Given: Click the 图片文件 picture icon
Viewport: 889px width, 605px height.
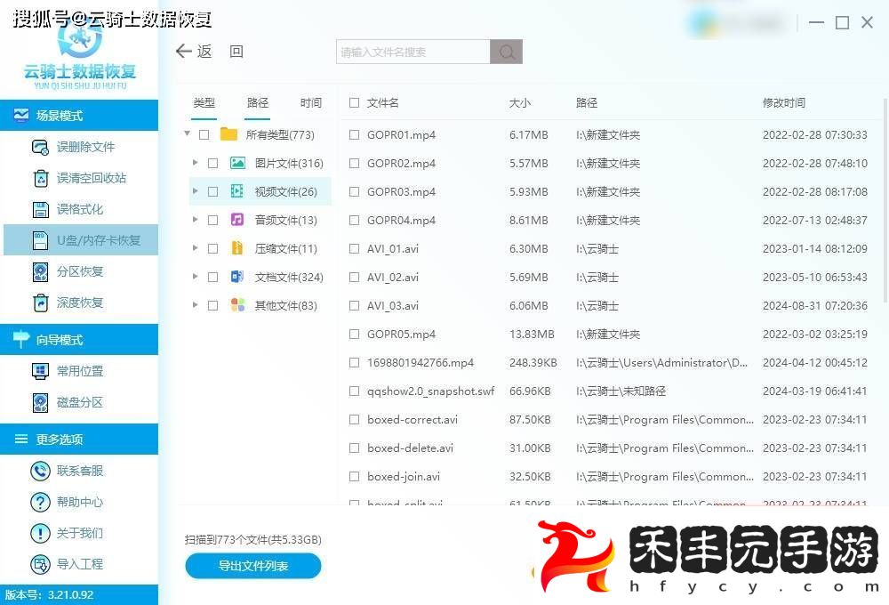Looking at the screenshot, I should tap(237, 164).
